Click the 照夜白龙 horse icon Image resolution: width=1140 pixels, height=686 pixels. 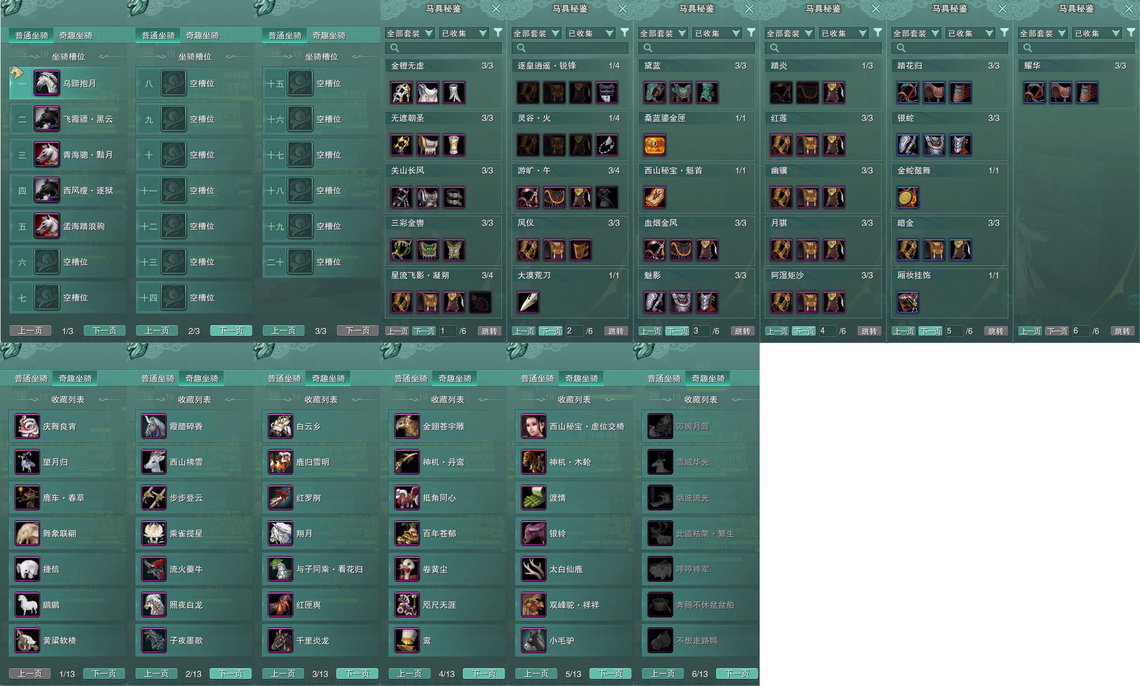(x=154, y=605)
